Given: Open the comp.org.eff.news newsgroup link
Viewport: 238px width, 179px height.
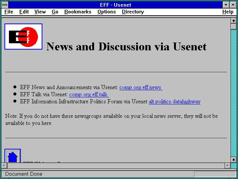Looking at the screenshot, I should (141, 87).
